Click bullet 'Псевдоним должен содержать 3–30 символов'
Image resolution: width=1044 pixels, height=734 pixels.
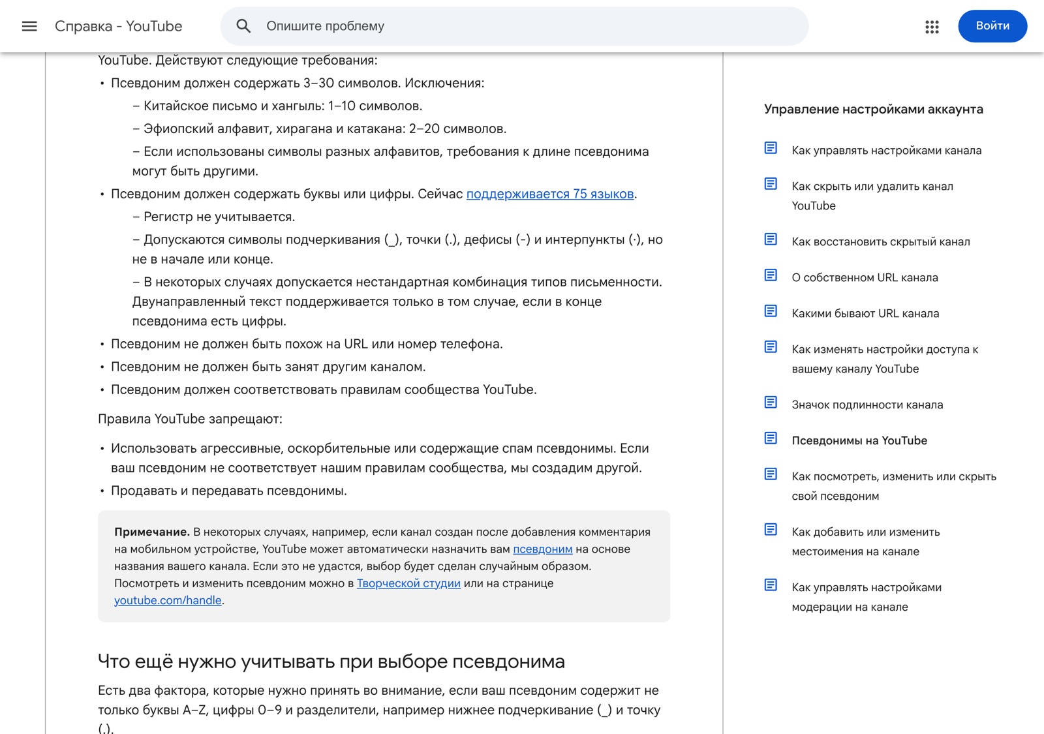point(298,83)
